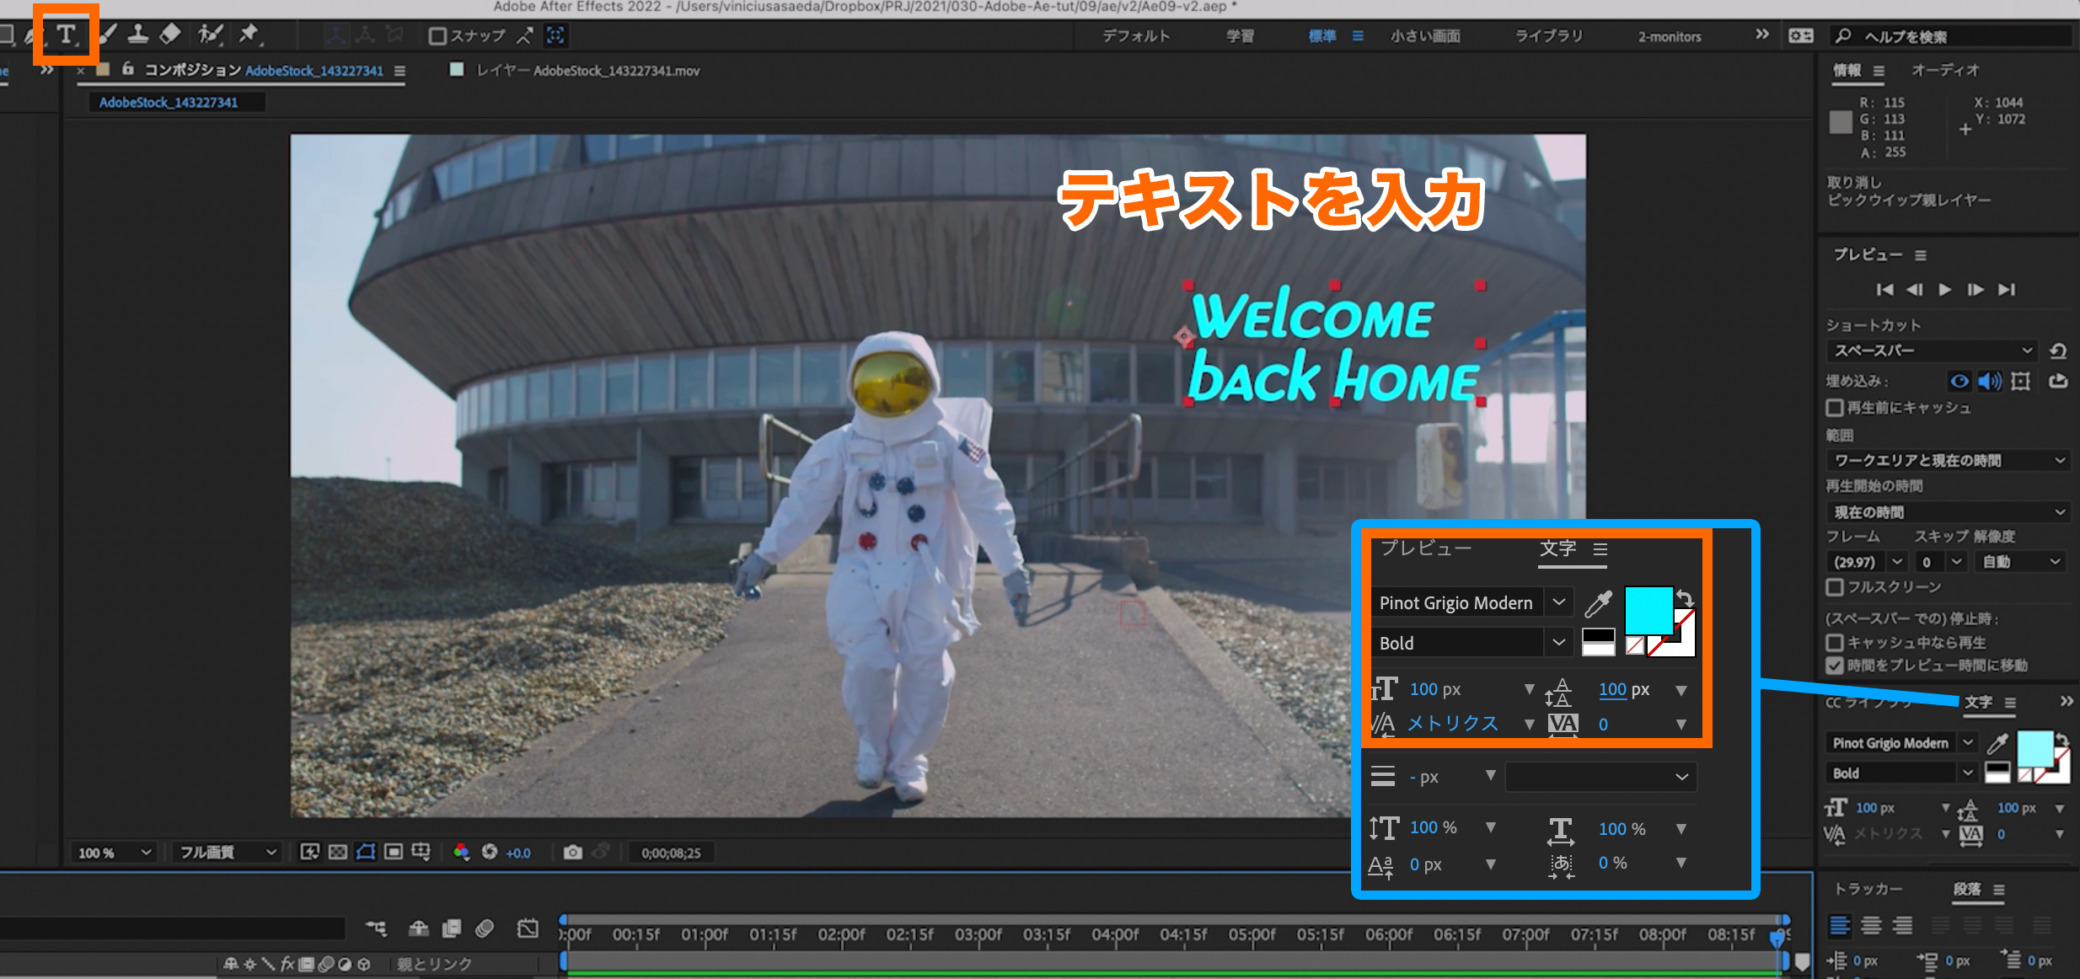
Task: Select the Clone Stamp tool
Action: tap(137, 35)
